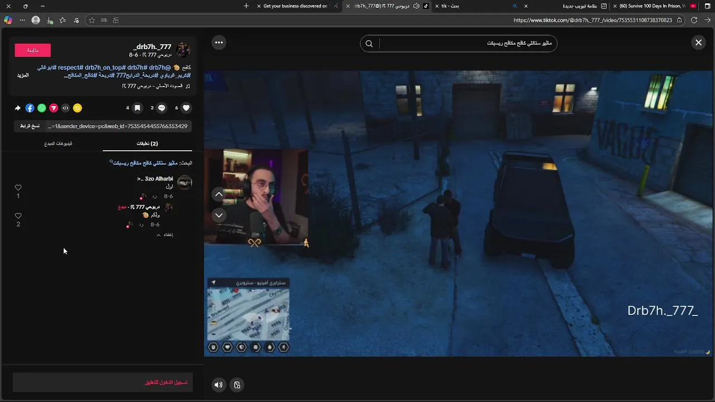Switch to the creator videos tab
Image resolution: width=715 pixels, height=402 pixels.
click(58, 143)
